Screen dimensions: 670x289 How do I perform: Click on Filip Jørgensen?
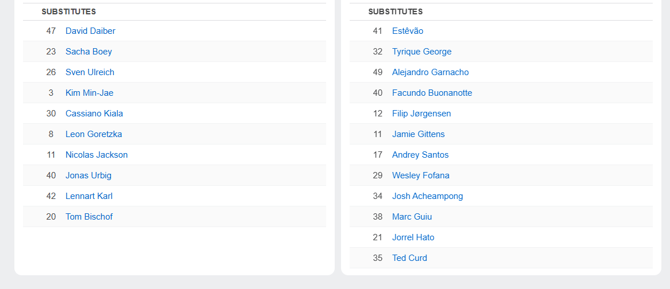[422, 114]
